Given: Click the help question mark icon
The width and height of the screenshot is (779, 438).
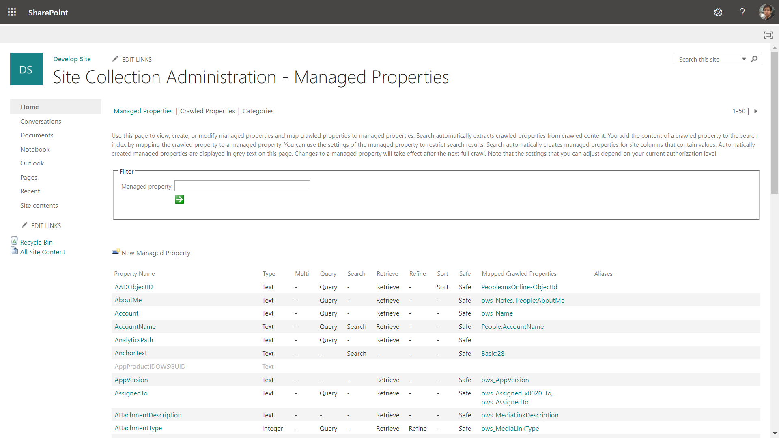Looking at the screenshot, I should (742, 12).
